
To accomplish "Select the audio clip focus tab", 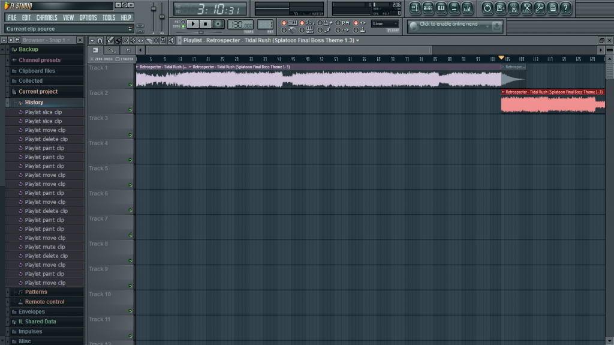I will pos(95,50).
